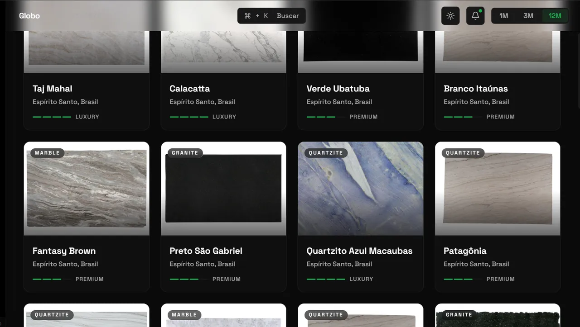The width and height of the screenshot is (580, 327).
Task: Click Espírito Santo, Brasil under Fantasy Brown
Action: [x=65, y=264]
